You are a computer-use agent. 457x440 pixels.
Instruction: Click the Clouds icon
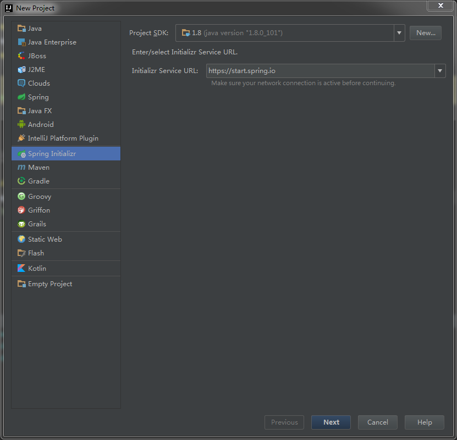click(21, 83)
